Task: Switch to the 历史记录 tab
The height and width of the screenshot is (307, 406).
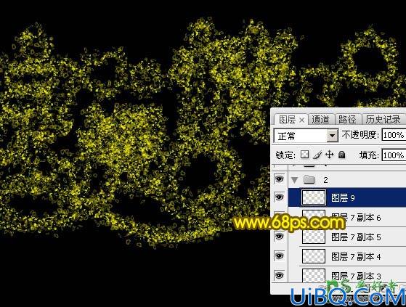Action: pyautogui.click(x=383, y=120)
